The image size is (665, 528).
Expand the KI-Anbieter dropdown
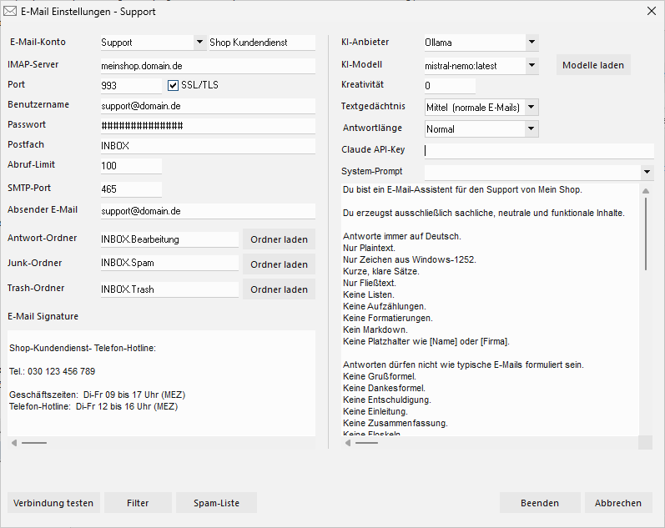pos(531,43)
